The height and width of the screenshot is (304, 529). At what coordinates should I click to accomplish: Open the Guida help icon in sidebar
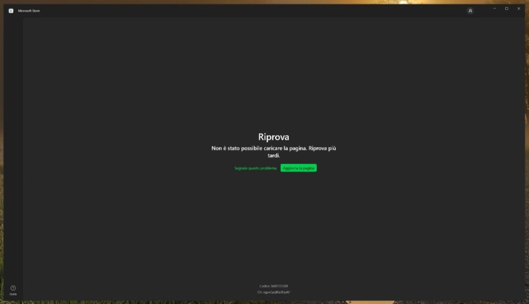click(x=13, y=290)
